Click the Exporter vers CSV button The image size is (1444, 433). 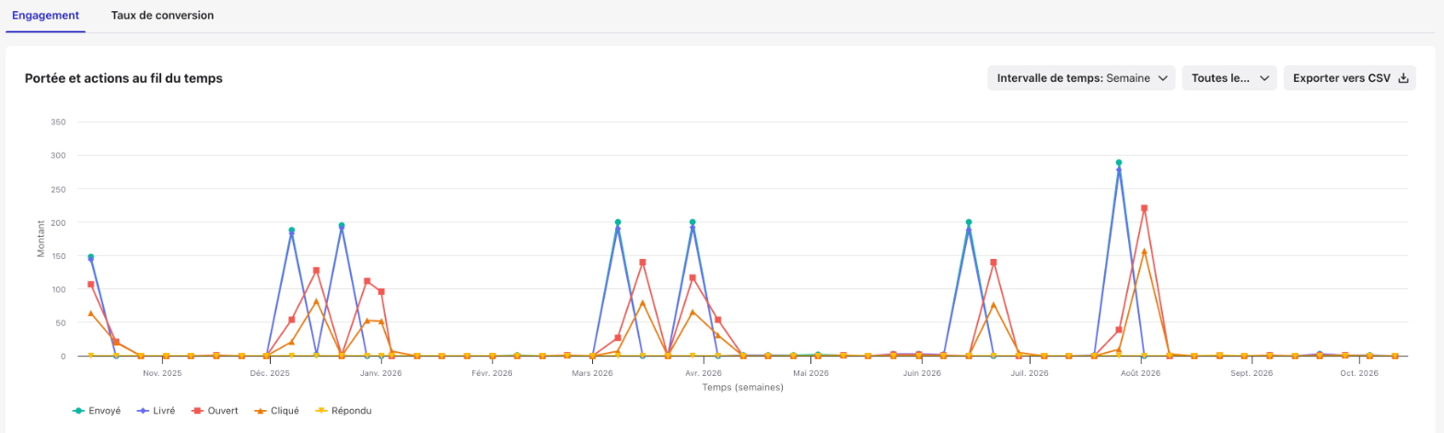tap(1349, 78)
